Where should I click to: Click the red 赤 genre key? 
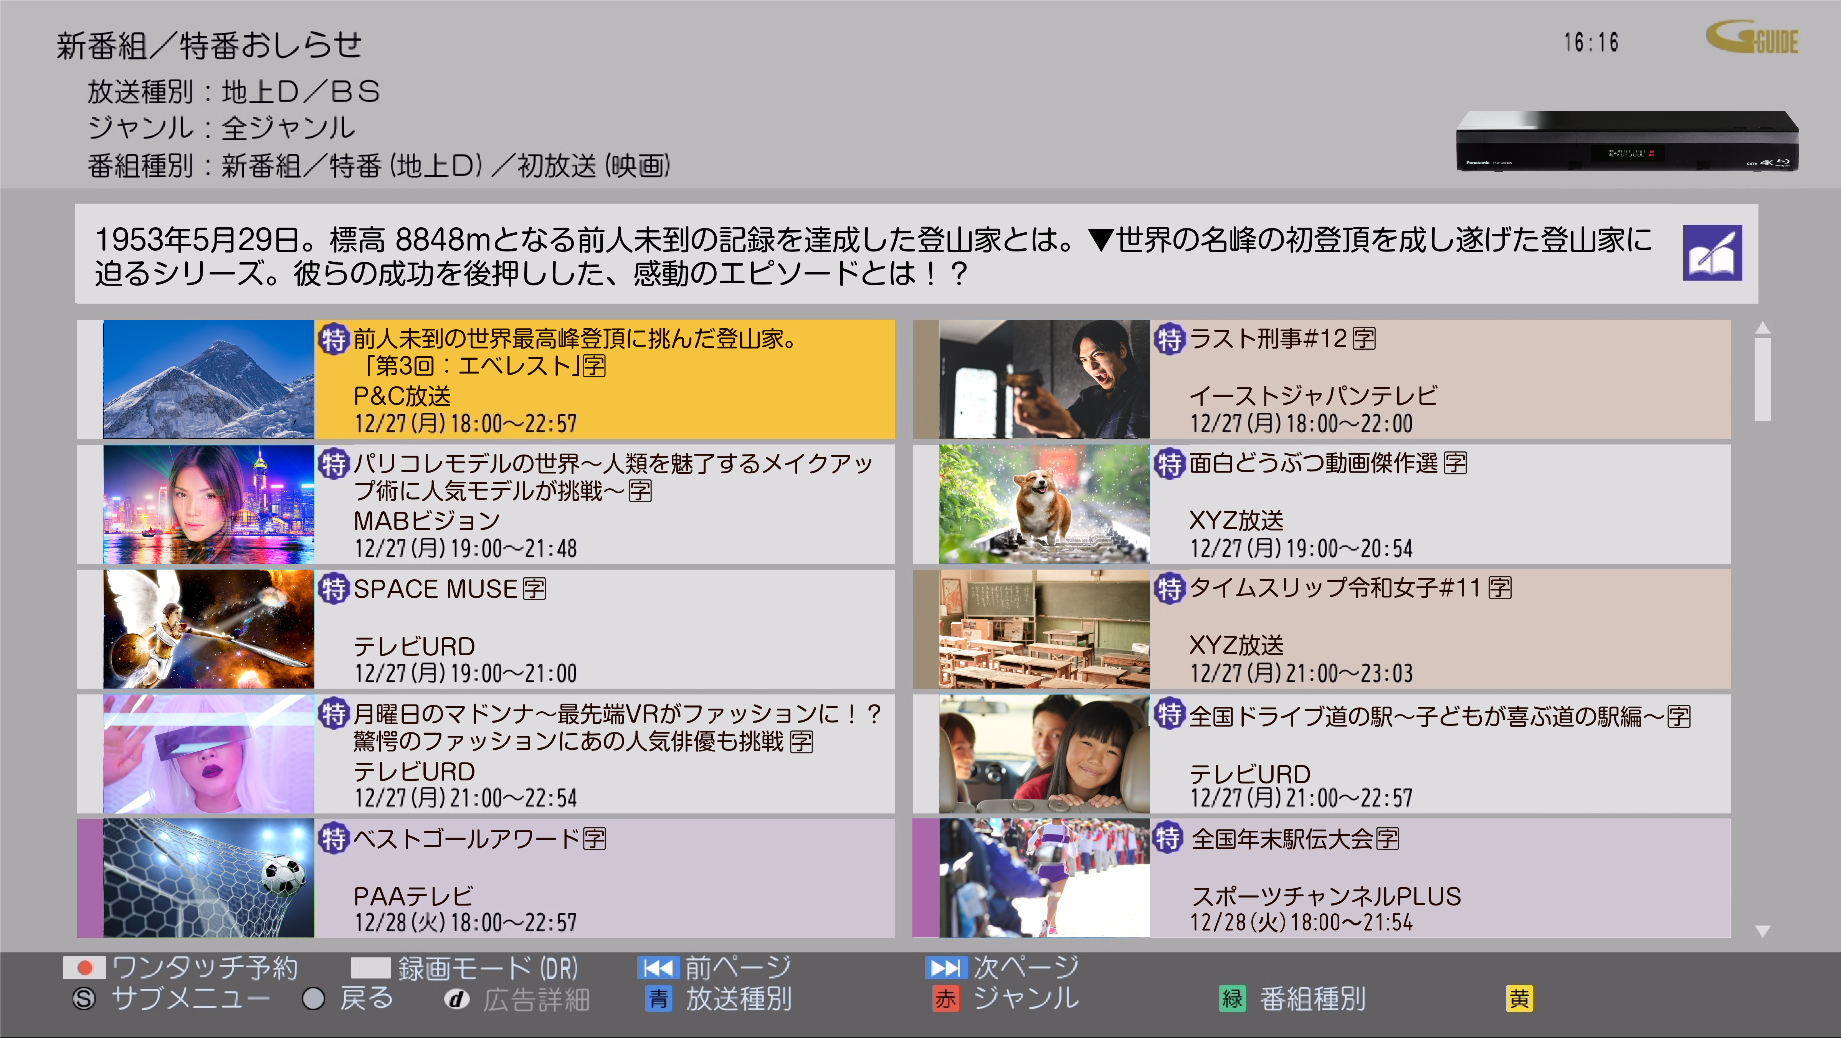click(945, 999)
